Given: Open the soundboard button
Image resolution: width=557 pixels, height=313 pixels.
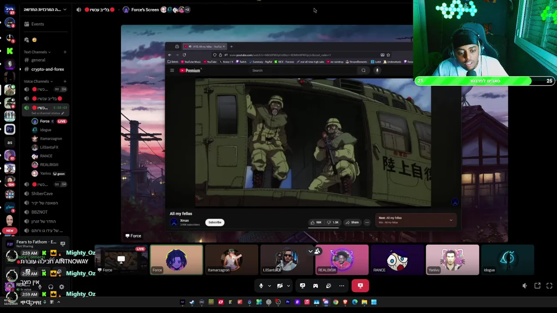Looking at the screenshot, I should coord(329,286).
